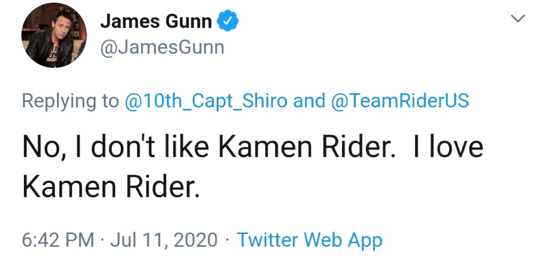This screenshot has height=272, width=548.
Task: Click the James Gunn display name
Action: tap(156, 21)
